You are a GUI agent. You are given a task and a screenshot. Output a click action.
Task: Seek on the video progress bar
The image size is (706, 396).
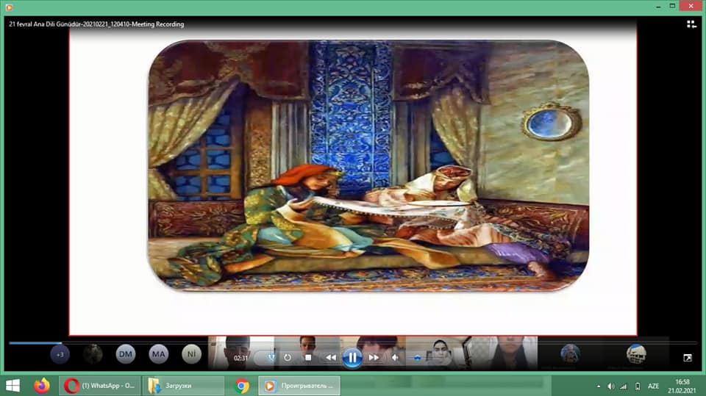352,343
